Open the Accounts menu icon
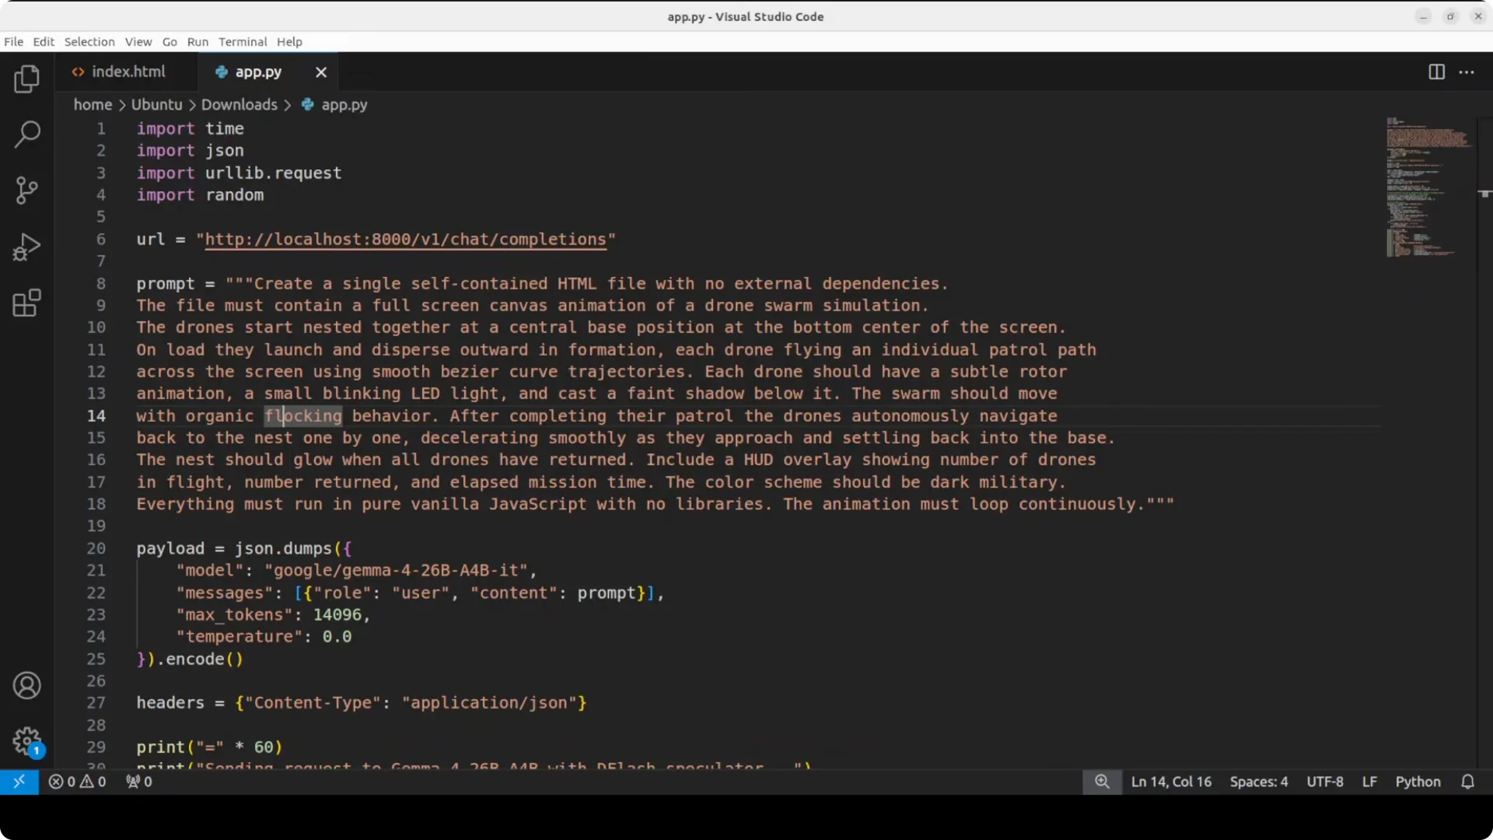The width and height of the screenshot is (1493, 840). click(x=27, y=685)
